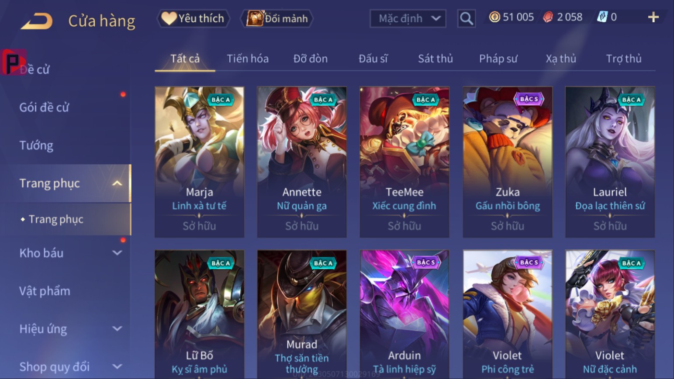Click the plus icon to add currency
Screen dimensions: 674x379
click(x=653, y=17)
